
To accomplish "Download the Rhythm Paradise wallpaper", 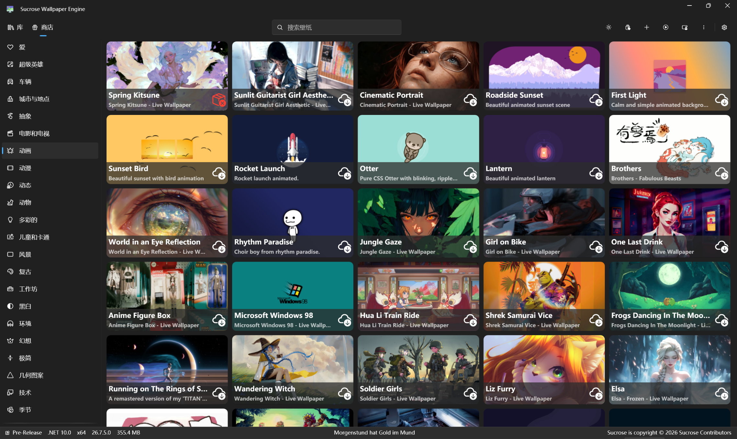I will pos(345,247).
